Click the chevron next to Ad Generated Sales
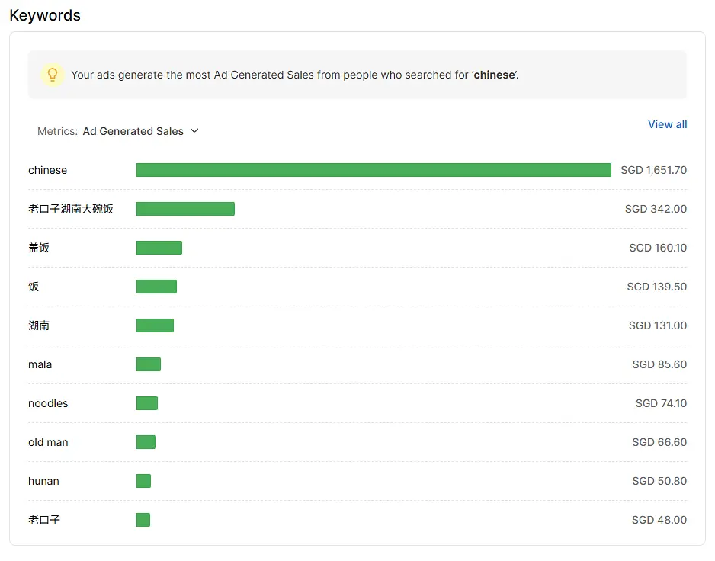This screenshot has width=715, height=561. pos(194,131)
